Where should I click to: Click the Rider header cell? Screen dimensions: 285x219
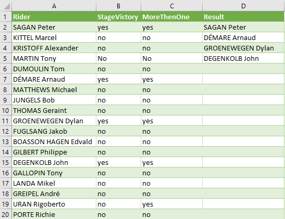pos(54,17)
